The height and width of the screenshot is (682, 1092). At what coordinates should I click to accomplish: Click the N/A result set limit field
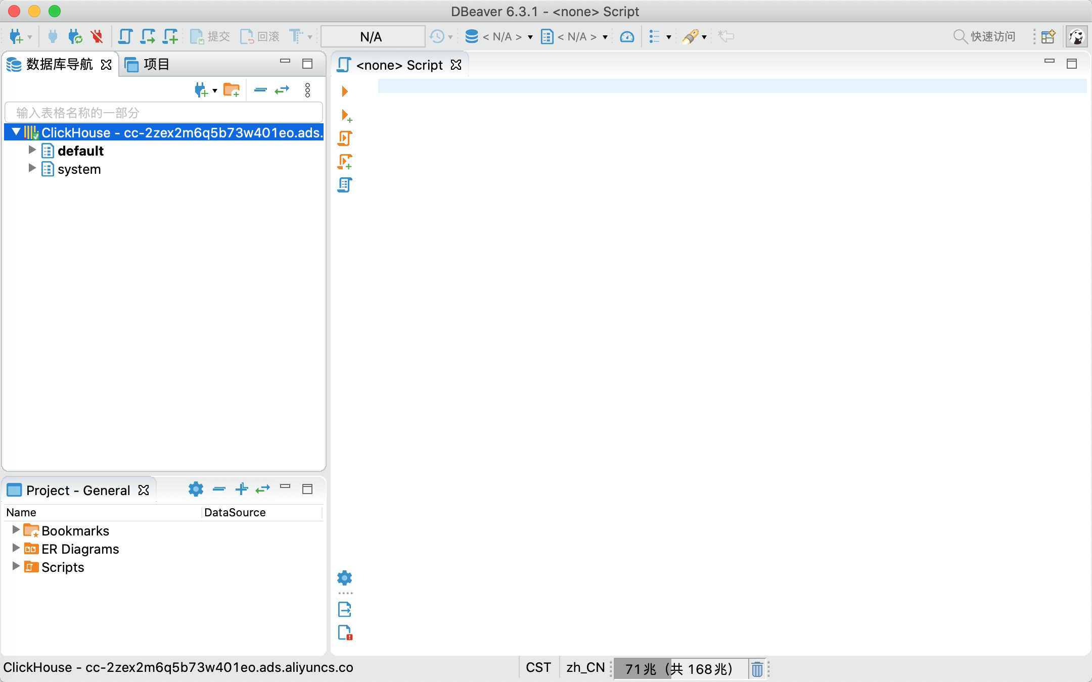tap(373, 36)
